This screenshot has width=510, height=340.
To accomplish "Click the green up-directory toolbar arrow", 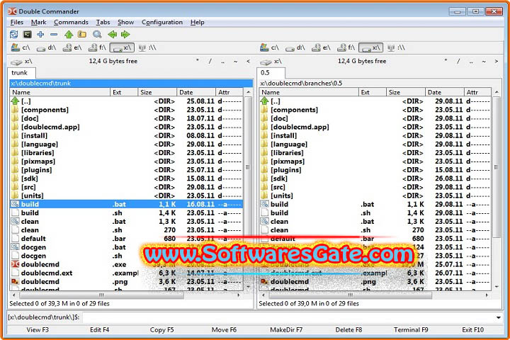I will [x=69, y=34].
